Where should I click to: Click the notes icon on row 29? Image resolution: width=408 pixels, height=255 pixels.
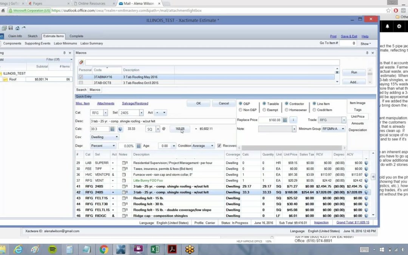[x=125, y=163]
